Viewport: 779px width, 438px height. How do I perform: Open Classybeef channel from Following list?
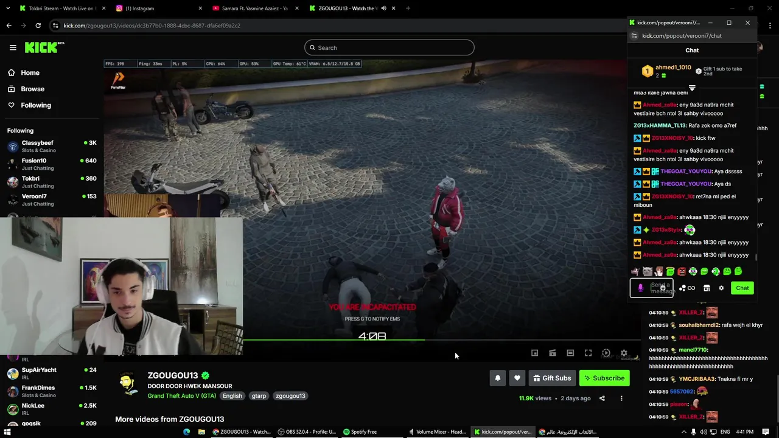coord(52,146)
